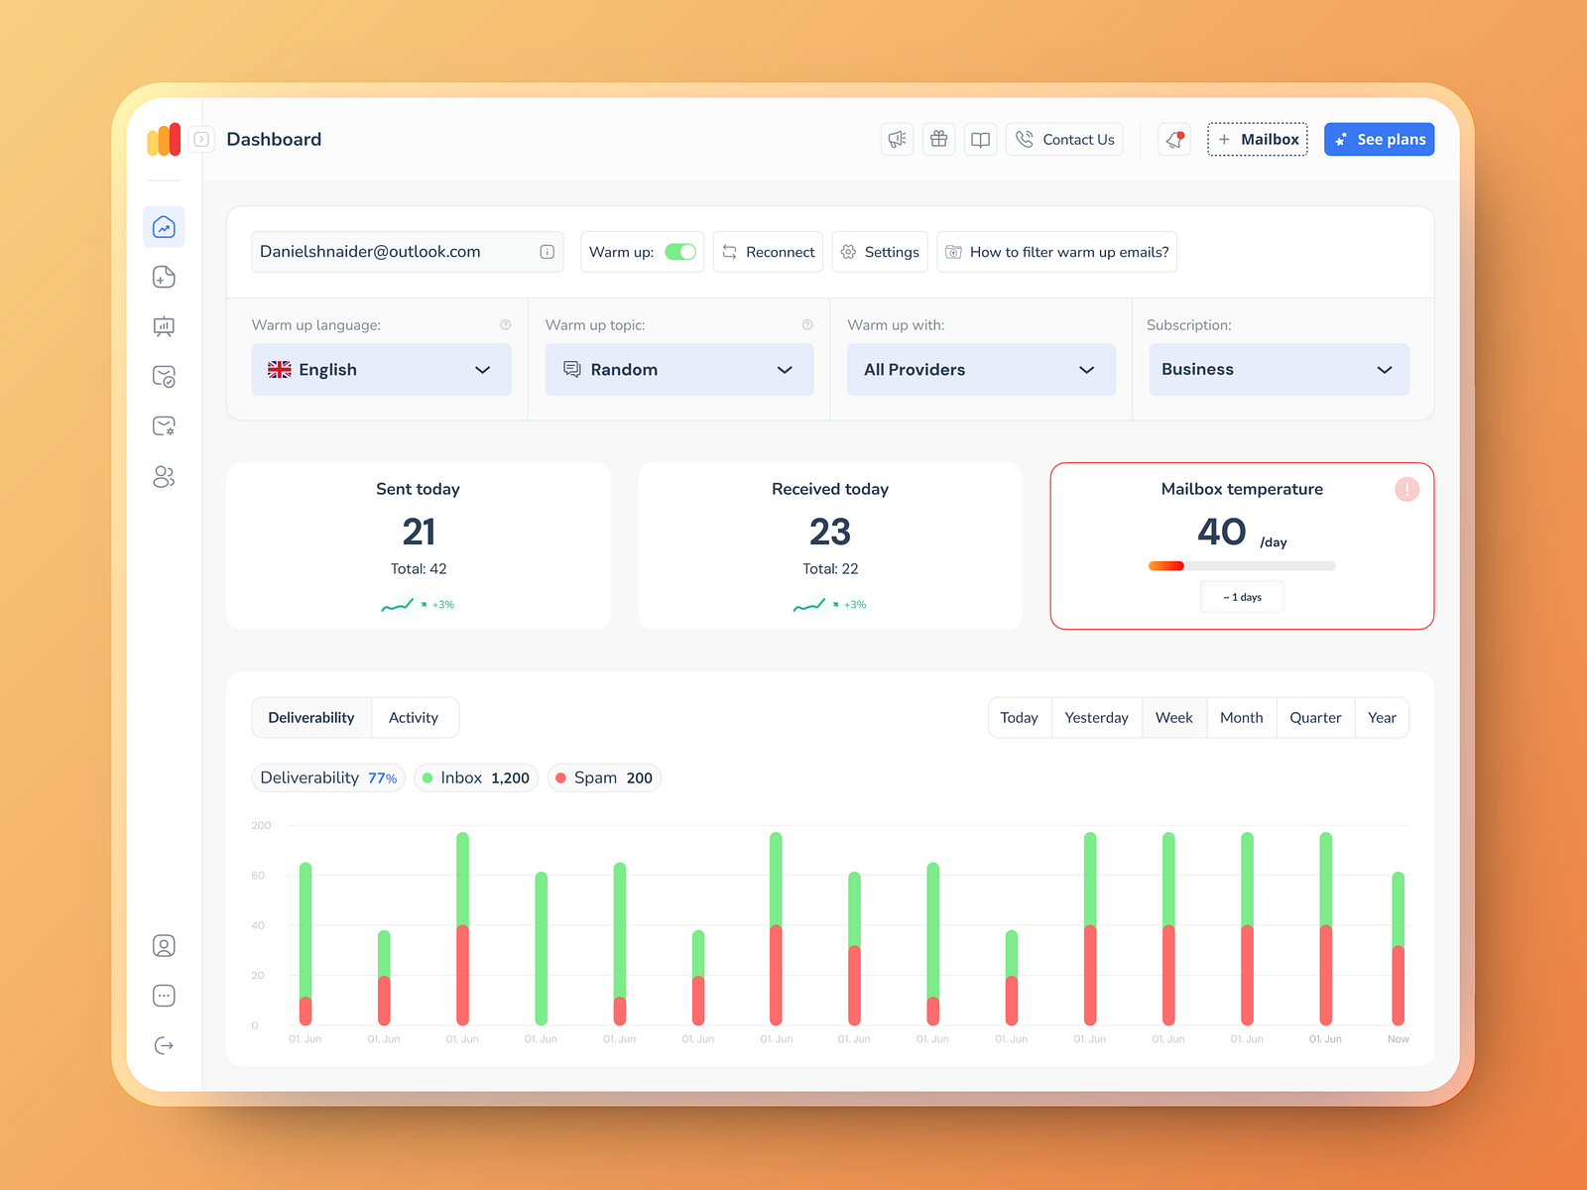Open the team members icon in sidebar
This screenshot has width=1587, height=1190.
pos(164,476)
